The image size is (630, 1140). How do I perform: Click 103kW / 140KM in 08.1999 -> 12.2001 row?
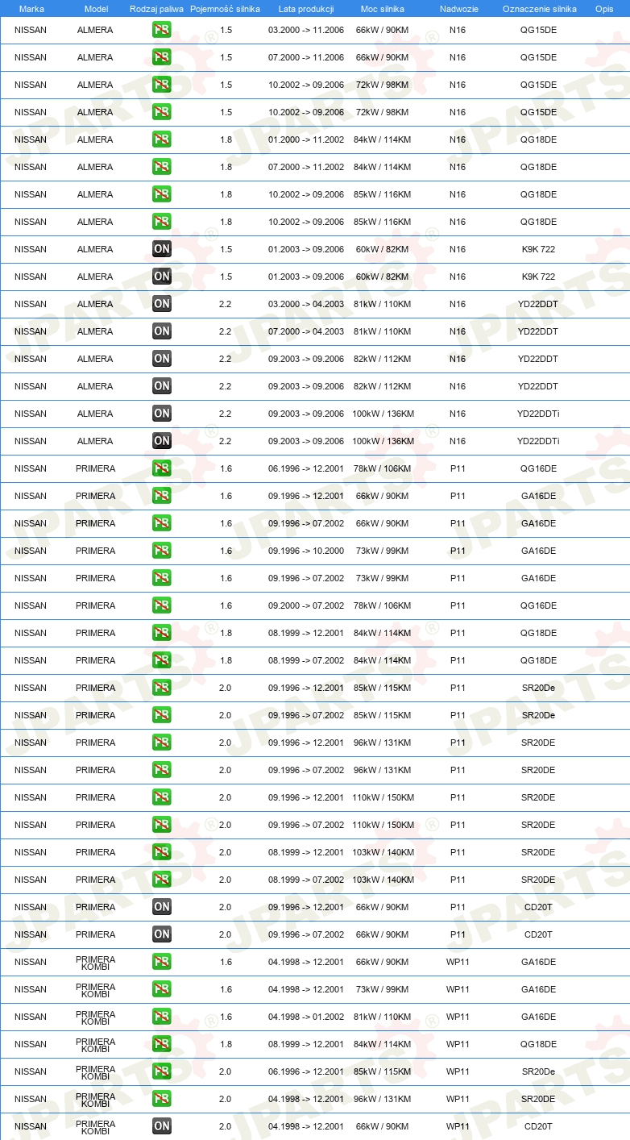pyautogui.click(x=383, y=852)
